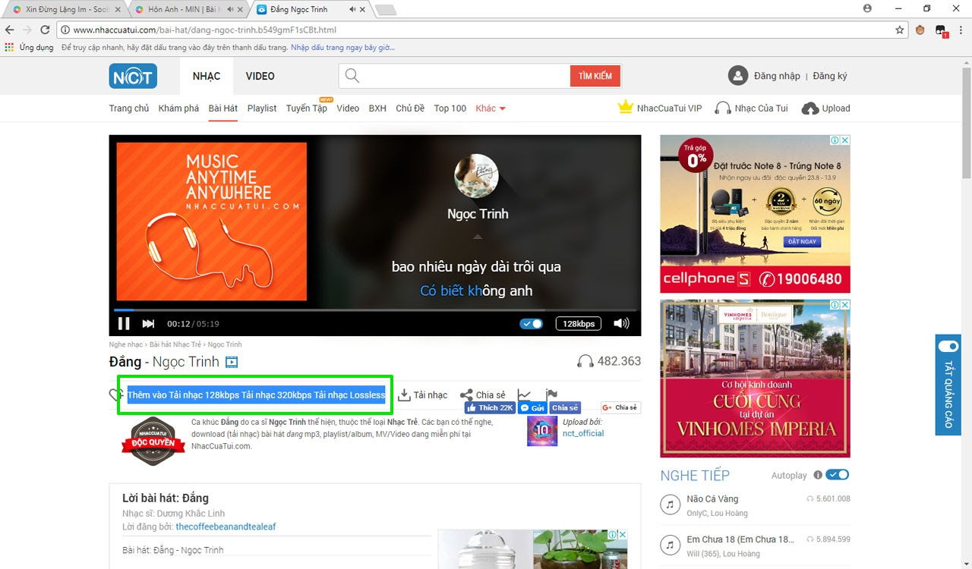Image resolution: width=972 pixels, height=569 pixels.
Task: Reload the page in Chrome
Action: pos(45,30)
